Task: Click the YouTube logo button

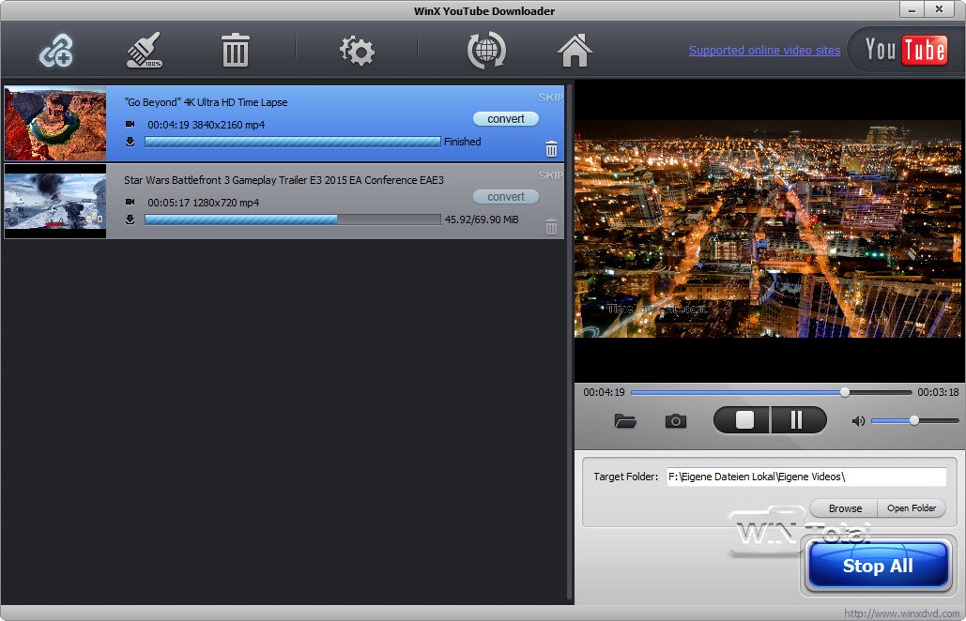Action: click(904, 50)
